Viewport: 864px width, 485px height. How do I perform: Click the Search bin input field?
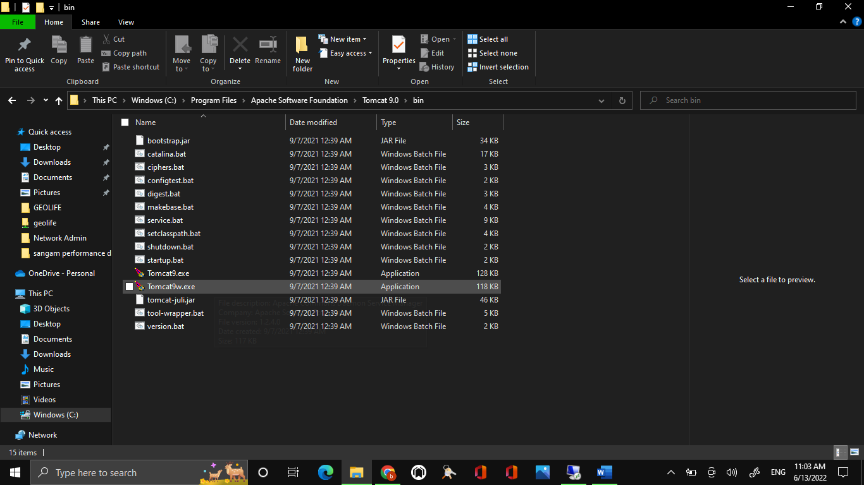748,100
